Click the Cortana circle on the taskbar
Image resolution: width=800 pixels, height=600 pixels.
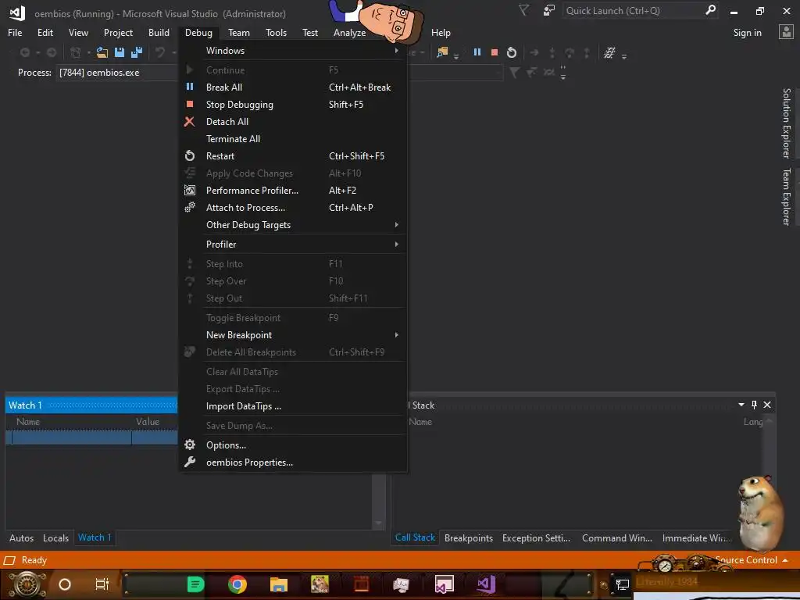click(x=65, y=584)
